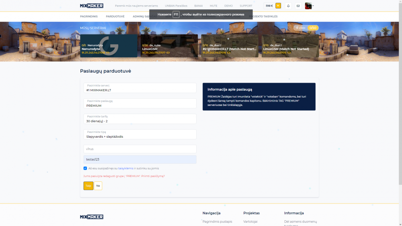Image resolution: width=402 pixels, height=226 pixels.
Task: Click the 'Iš viso: 0/50' player counter
Action: [306, 28]
